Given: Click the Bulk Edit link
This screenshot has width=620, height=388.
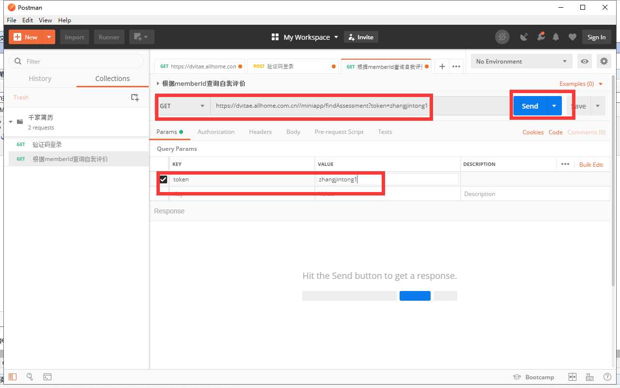Looking at the screenshot, I should click(x=591, y=164).
